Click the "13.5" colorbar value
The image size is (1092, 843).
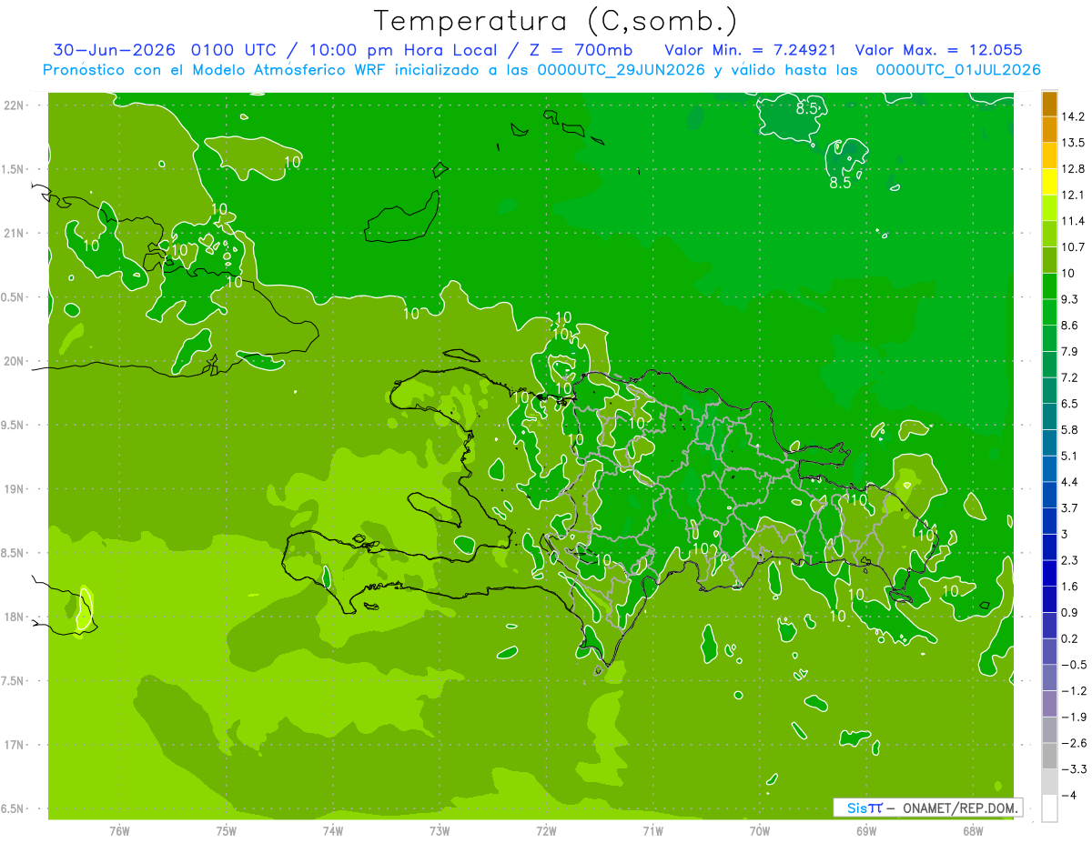coord(1073,143)
